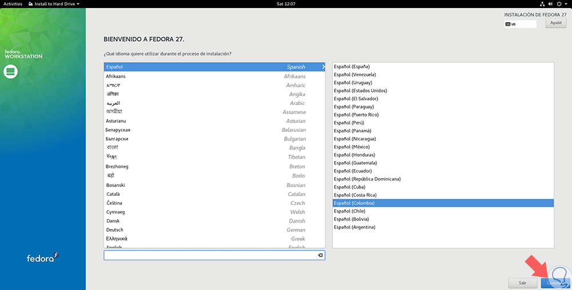Image resolution: width=572 pixels, height=290 pixels.
Task: Clear the language search field icon
Action: point(320,255)
